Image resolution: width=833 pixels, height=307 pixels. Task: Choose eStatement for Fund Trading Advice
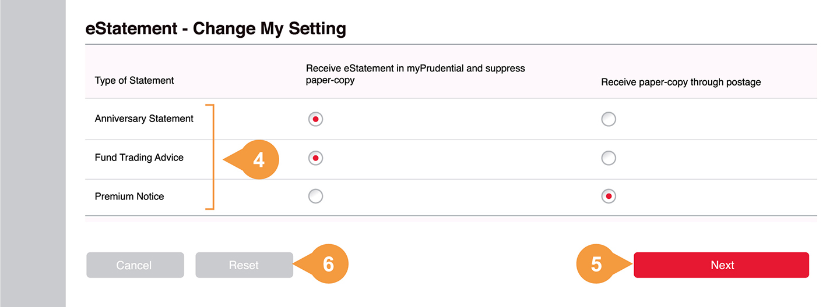pos(315,158)
